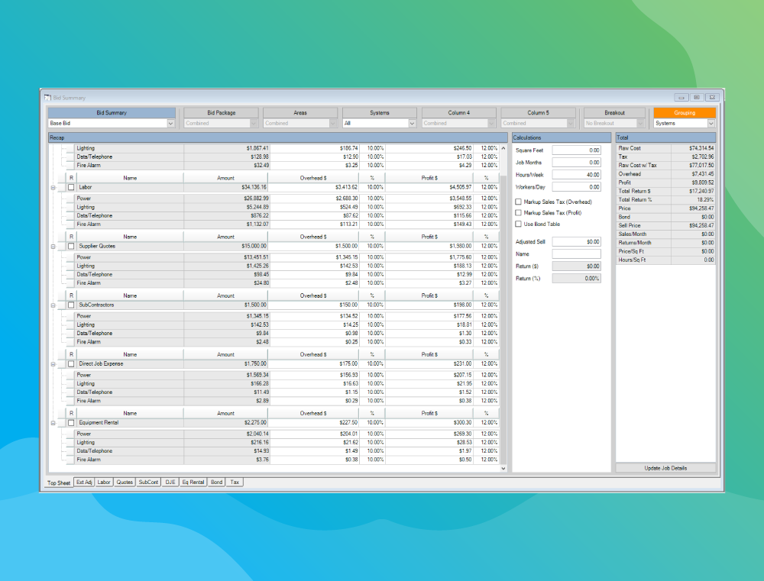
Task: Open the Eq Rental tab
Action: 193,483
